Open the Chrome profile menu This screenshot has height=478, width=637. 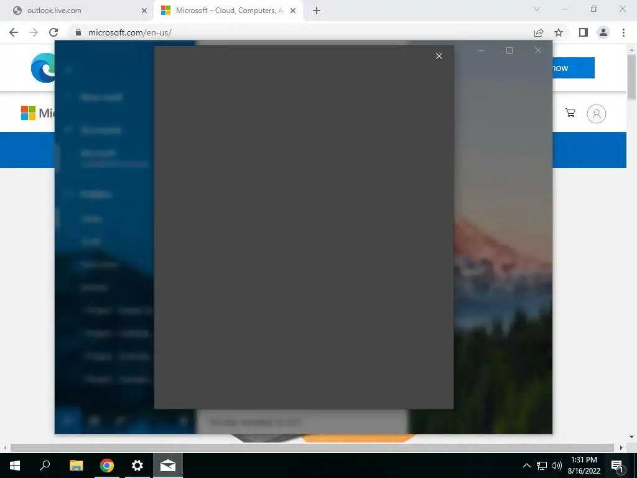(x=603, y=32)
